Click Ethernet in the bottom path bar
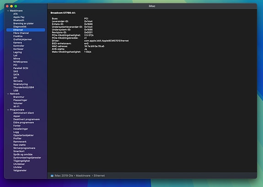The image size is (263, 187). coord(99,176)
